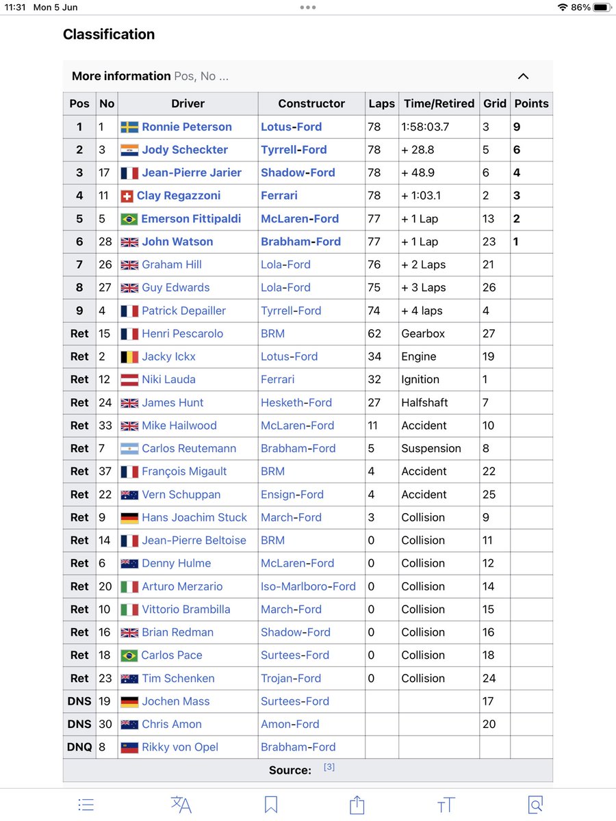The height and width of the screenshot is (821, 616).
Task: Tap the Wi-Fi icon in status bar
Action: (563, 8)
